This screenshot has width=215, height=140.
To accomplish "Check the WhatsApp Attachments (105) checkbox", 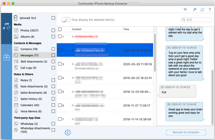I will tap(53, 130).
